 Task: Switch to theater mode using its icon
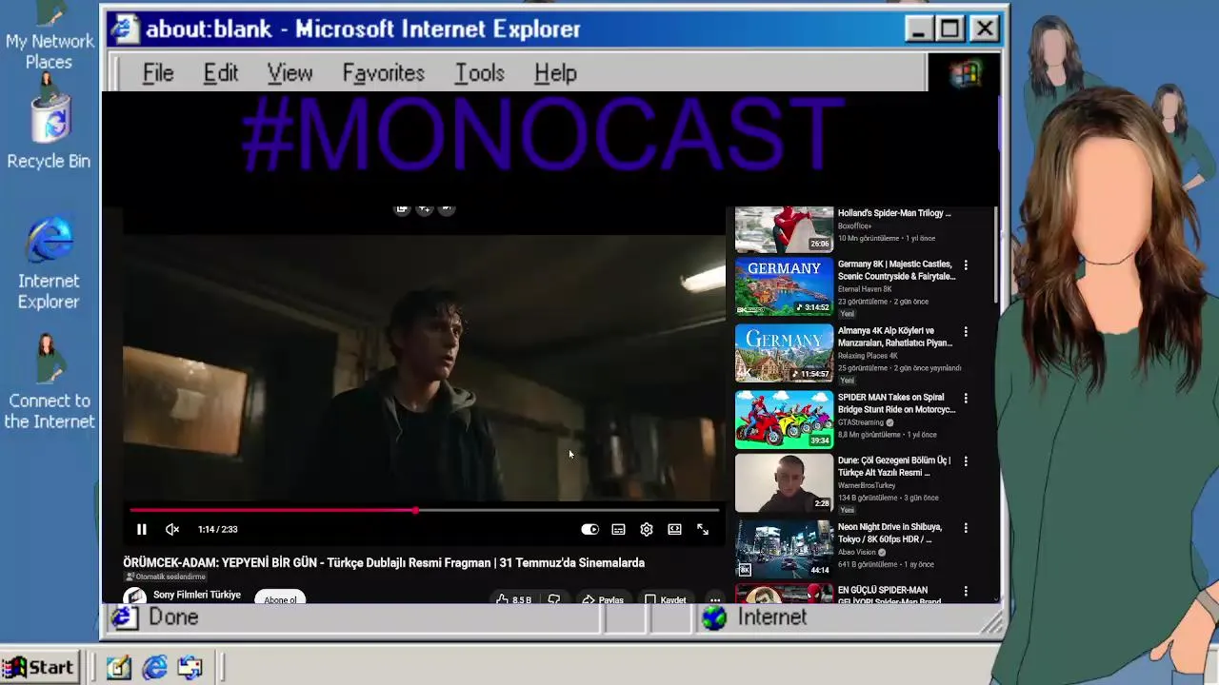point(674,529)
